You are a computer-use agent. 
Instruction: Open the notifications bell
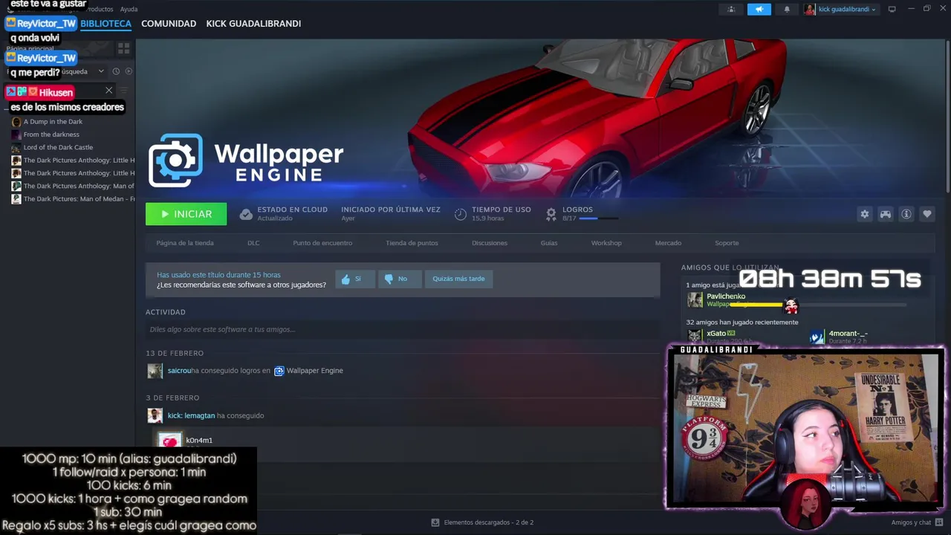pyautogui.click(x=787, y=10)
